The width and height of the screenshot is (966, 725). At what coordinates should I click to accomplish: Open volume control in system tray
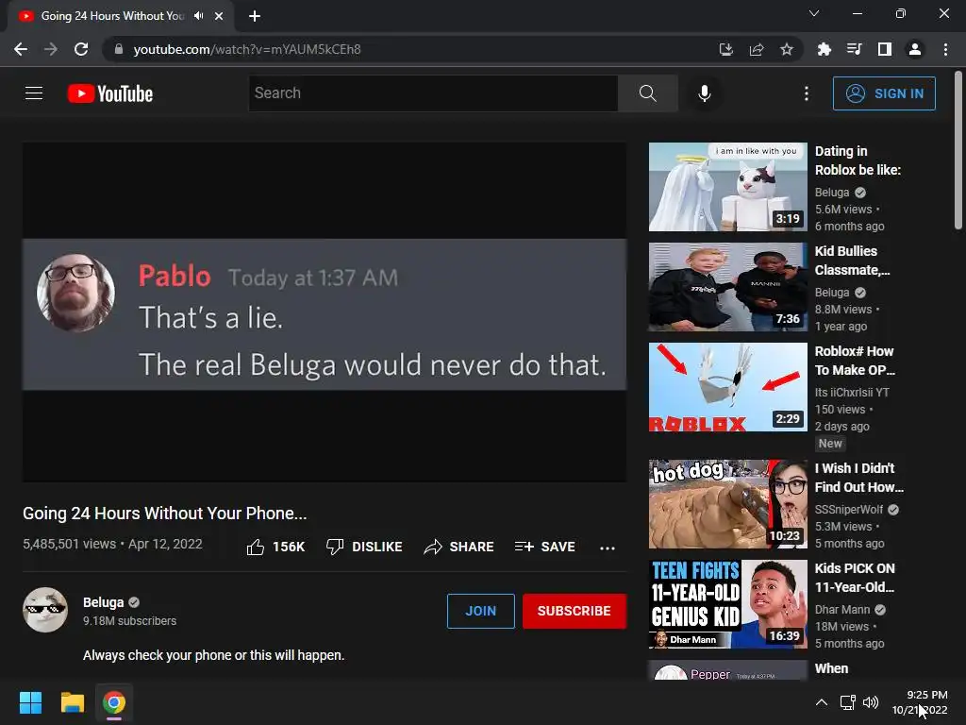click(x=871, y=702)
